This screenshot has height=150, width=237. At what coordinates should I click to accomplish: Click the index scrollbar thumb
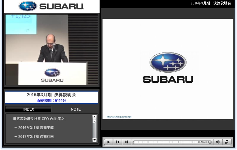point(95,121)
